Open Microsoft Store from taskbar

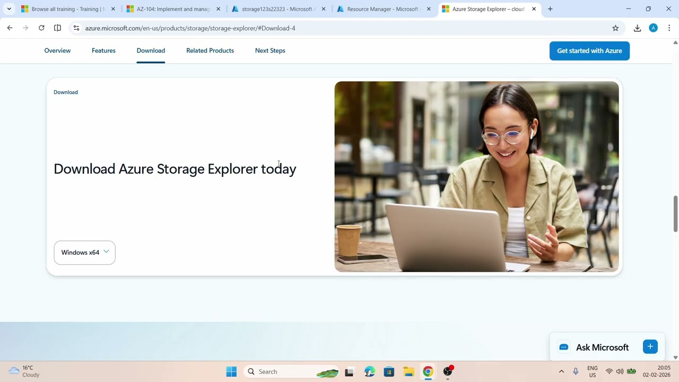pos(389,372)
